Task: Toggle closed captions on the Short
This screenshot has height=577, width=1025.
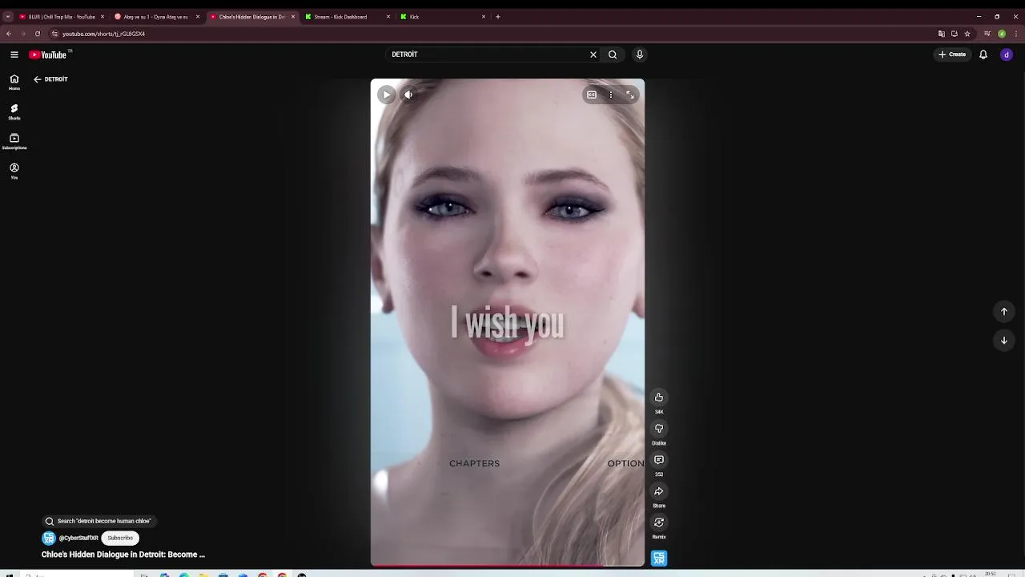Action: click(592, 95)
